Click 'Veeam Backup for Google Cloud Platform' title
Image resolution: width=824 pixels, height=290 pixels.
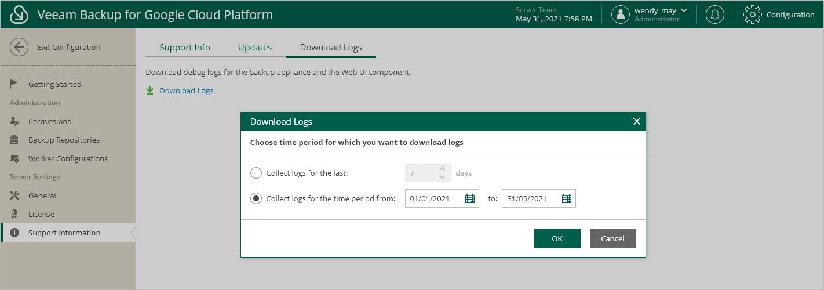[155, 14]
